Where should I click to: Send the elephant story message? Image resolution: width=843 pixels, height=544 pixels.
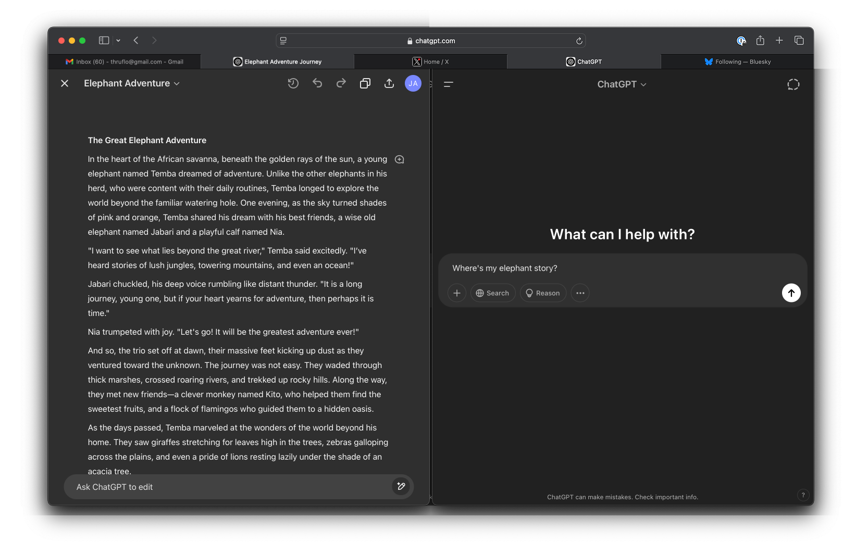pyautogui.click(x=791, y=293)
